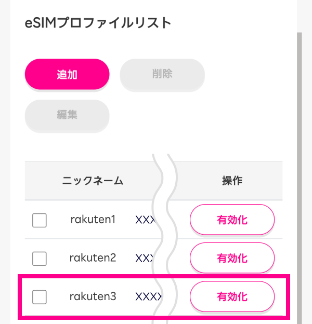Click the eSIMプロファイルリスト heading

tap(98, 23)
